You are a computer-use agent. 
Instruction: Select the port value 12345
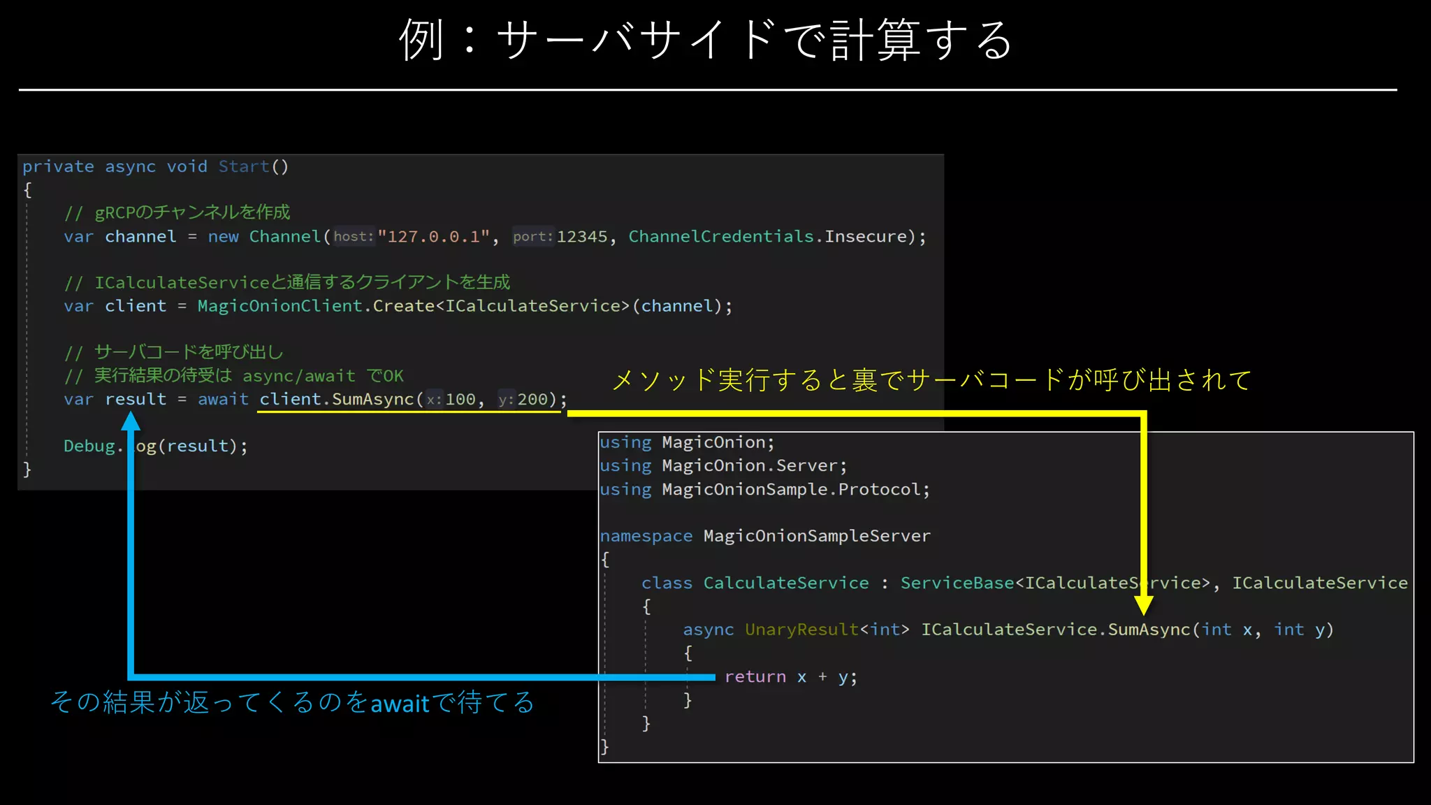(x=582, y=236)
